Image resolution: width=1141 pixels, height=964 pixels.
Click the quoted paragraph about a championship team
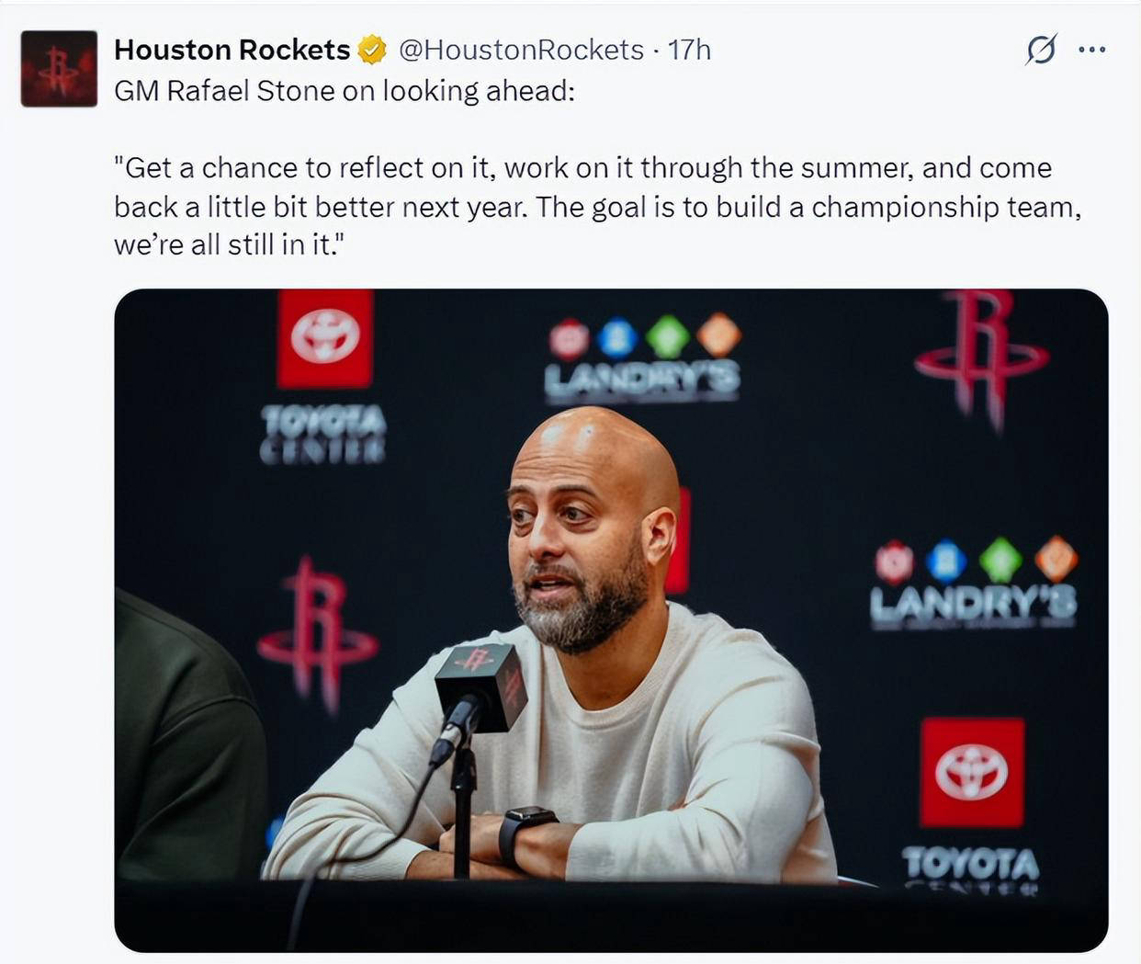pyautogui.click(x=597, y=207)
